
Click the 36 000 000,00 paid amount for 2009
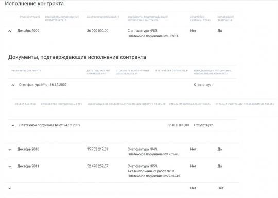coord(97,31)
